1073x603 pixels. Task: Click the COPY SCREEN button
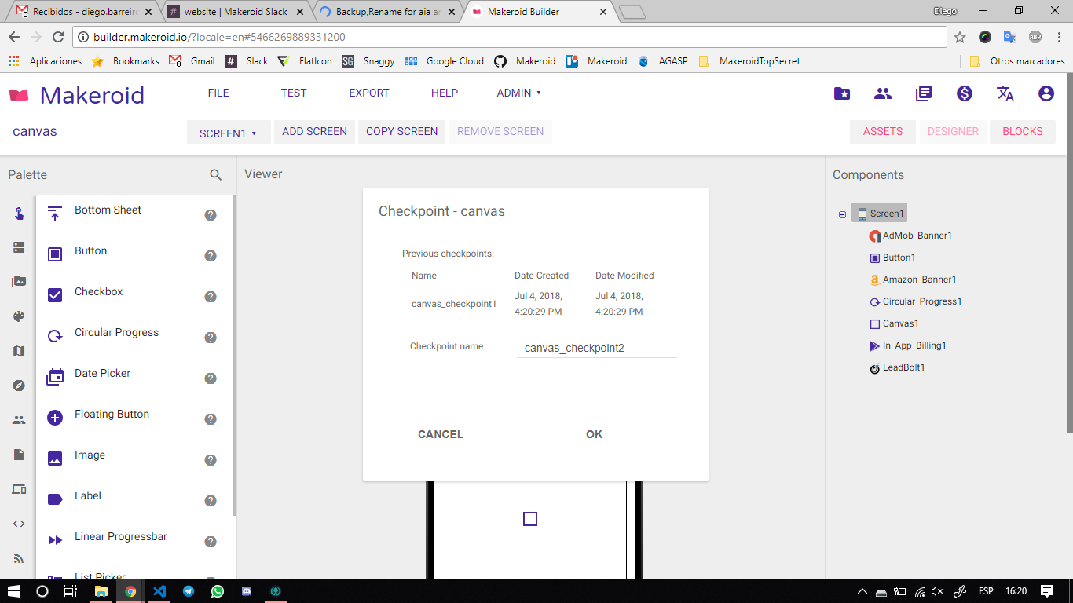point(402,132)
